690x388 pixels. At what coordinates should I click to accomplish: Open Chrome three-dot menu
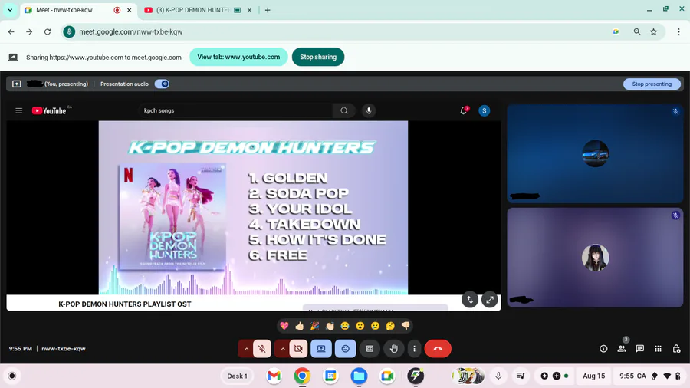[678, 31]
